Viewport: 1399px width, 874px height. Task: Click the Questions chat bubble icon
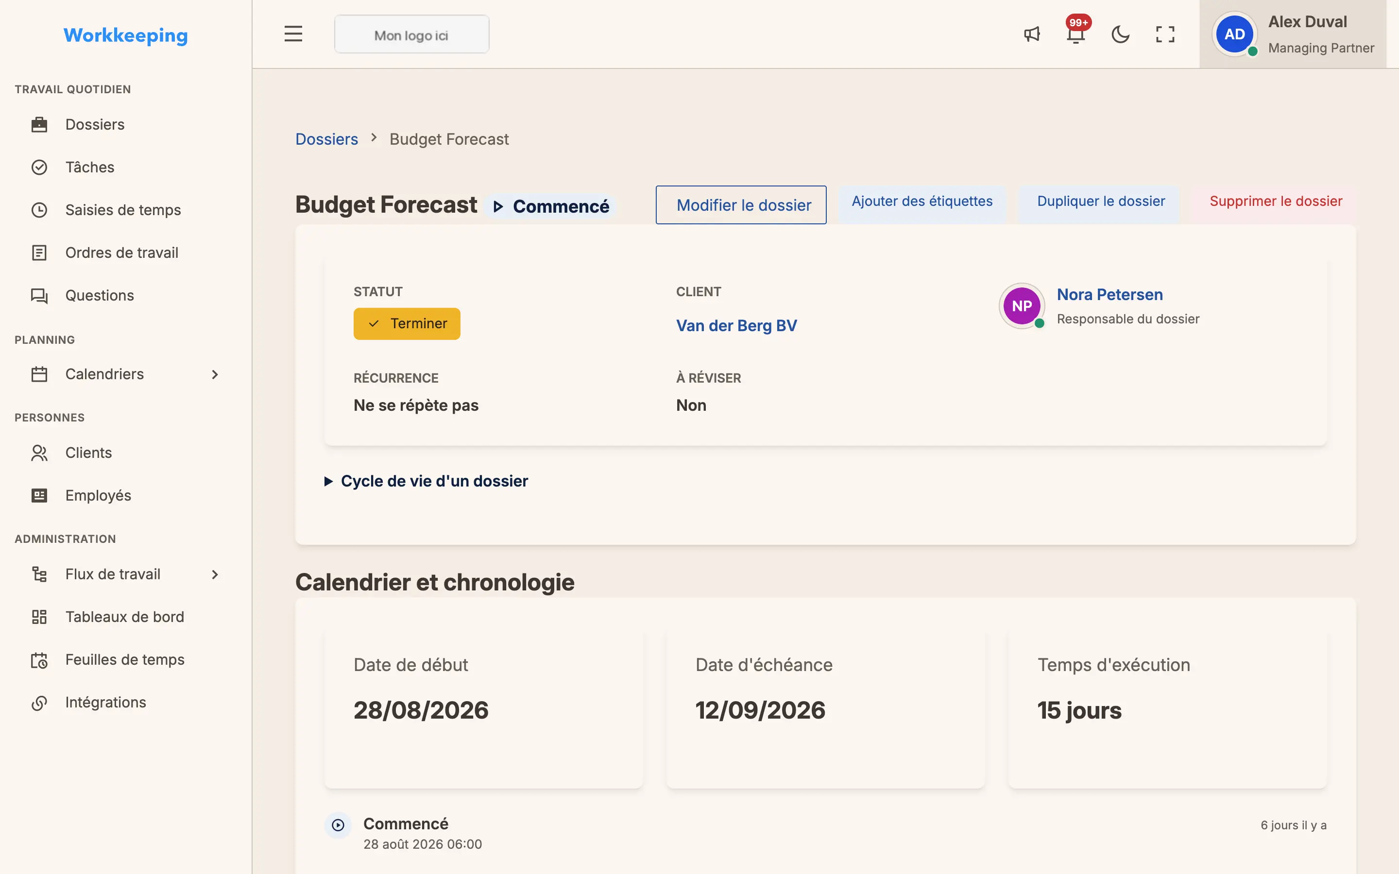click(x=39, y=295)
